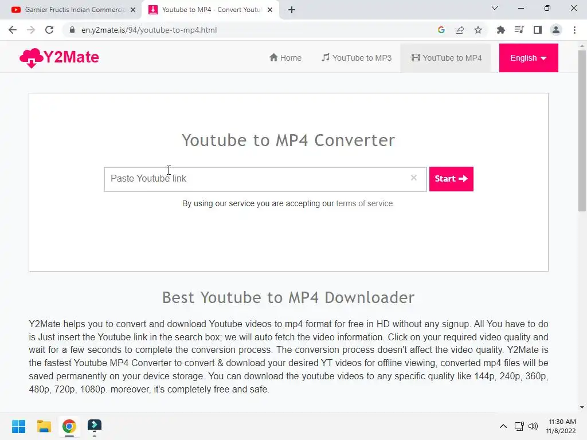
Task: Open the tab search chevron
Action: pyautogui.click(x=495, y=8)
